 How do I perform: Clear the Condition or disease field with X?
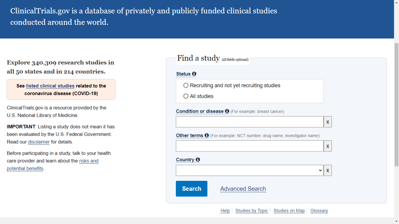coord(328,122)
